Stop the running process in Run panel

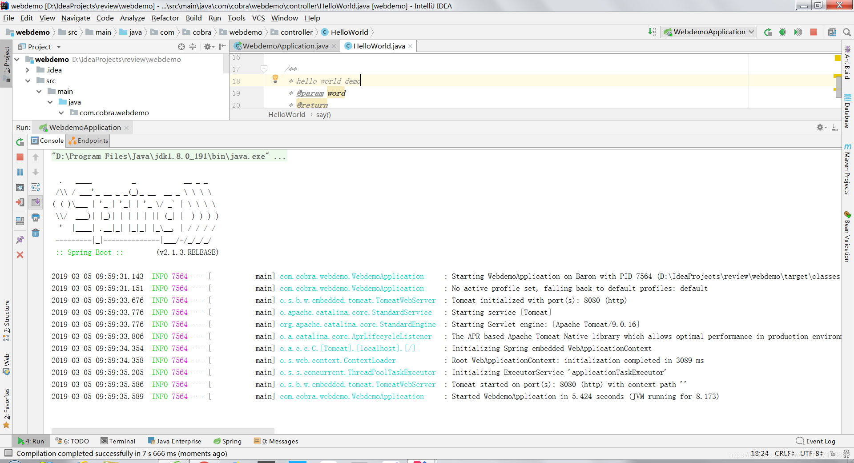[20, 157]
